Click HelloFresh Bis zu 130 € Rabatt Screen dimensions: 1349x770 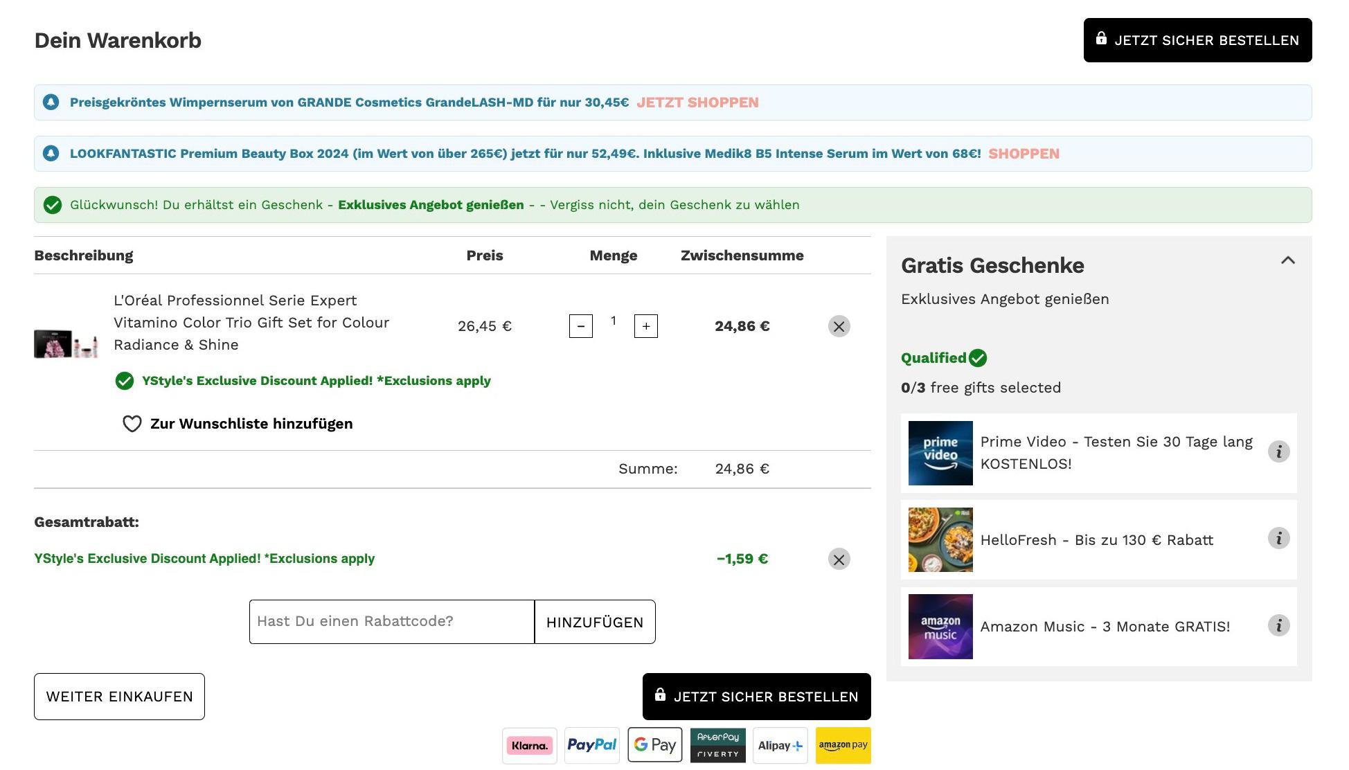pos(1097,540)
